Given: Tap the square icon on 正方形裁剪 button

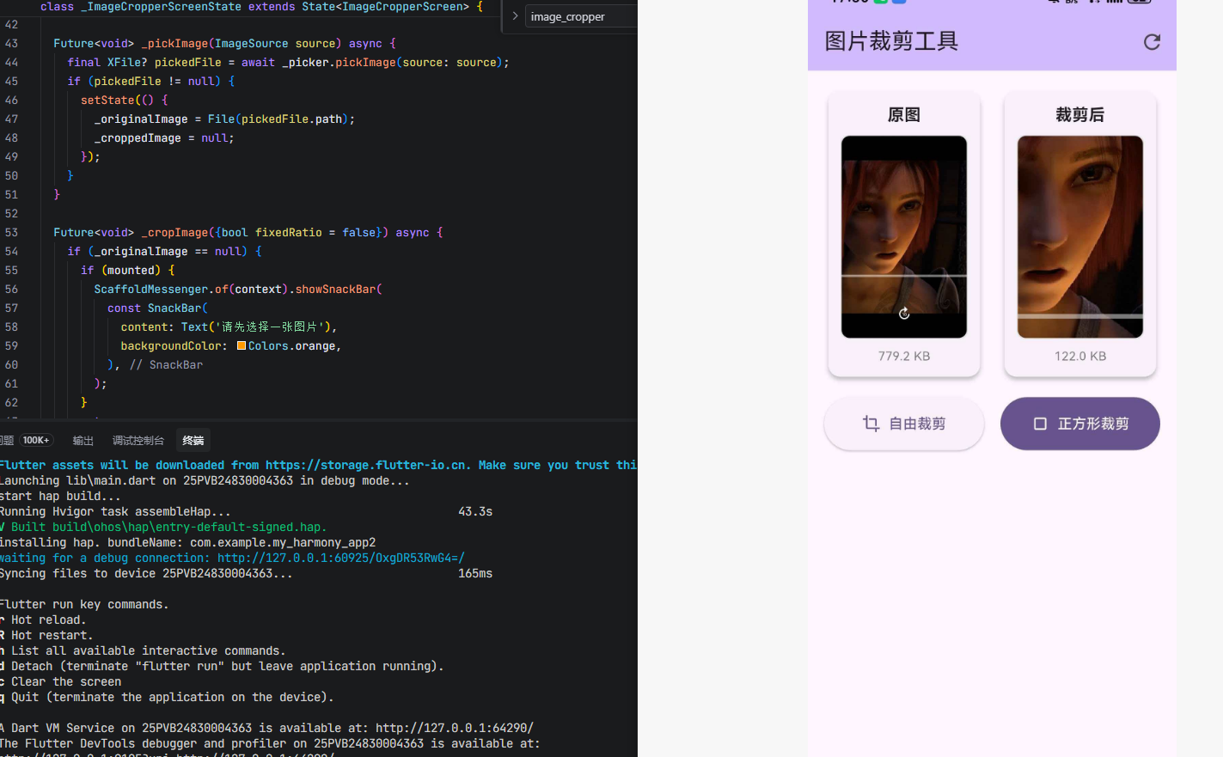Looking at the screenshot, I should click(x=1040, y=424).
